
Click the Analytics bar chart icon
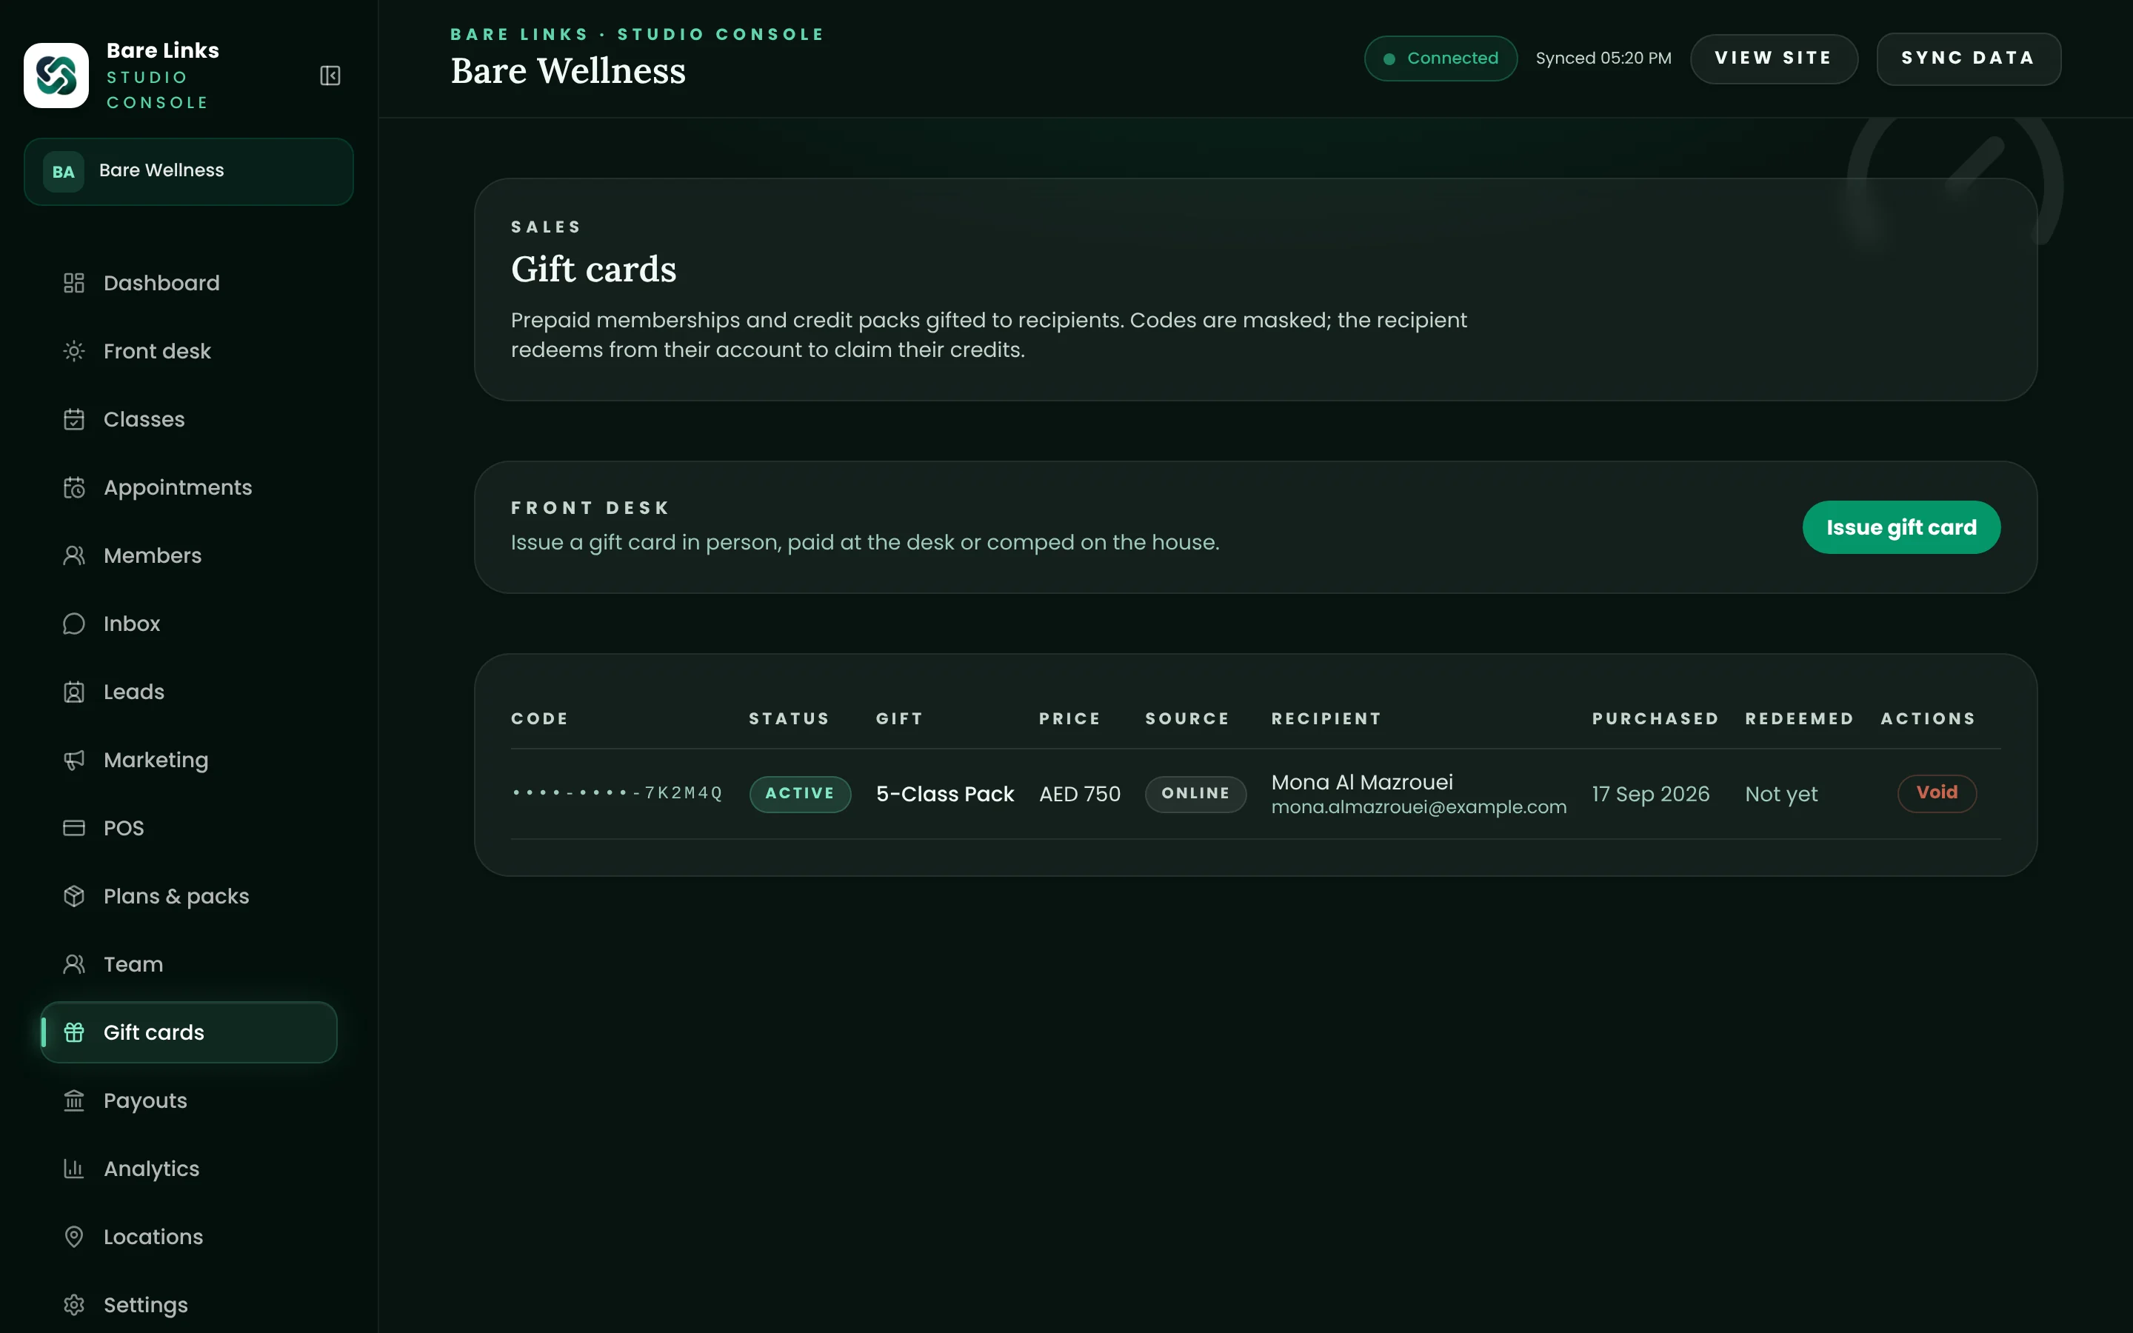pyautogui.click(x=74, y=1169)
